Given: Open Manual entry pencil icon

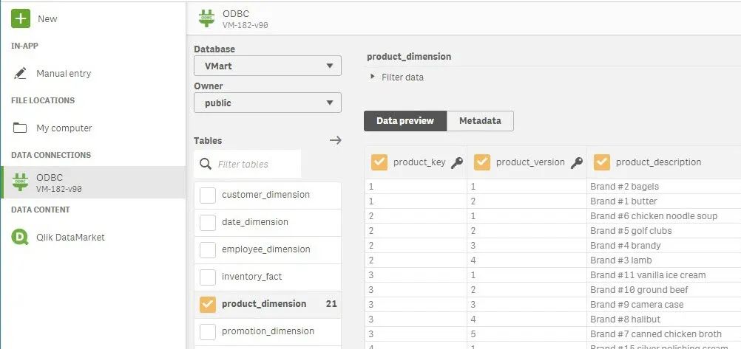Looking at the screenshot, I should (x=21, y=74).
